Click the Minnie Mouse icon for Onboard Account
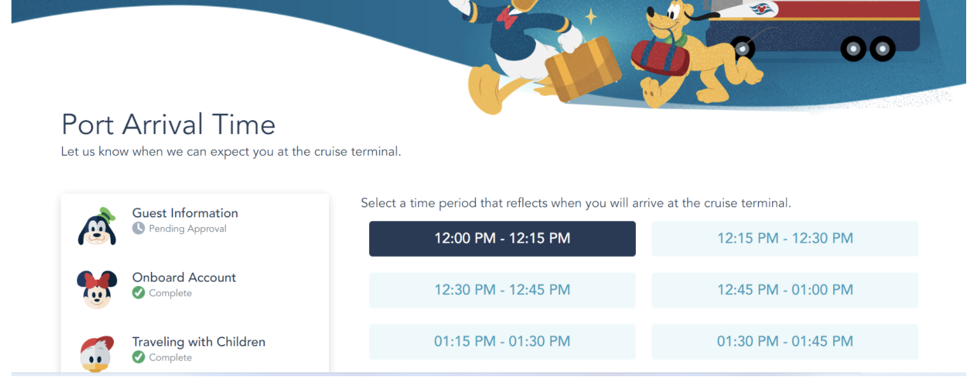 (x=97, y=286)
